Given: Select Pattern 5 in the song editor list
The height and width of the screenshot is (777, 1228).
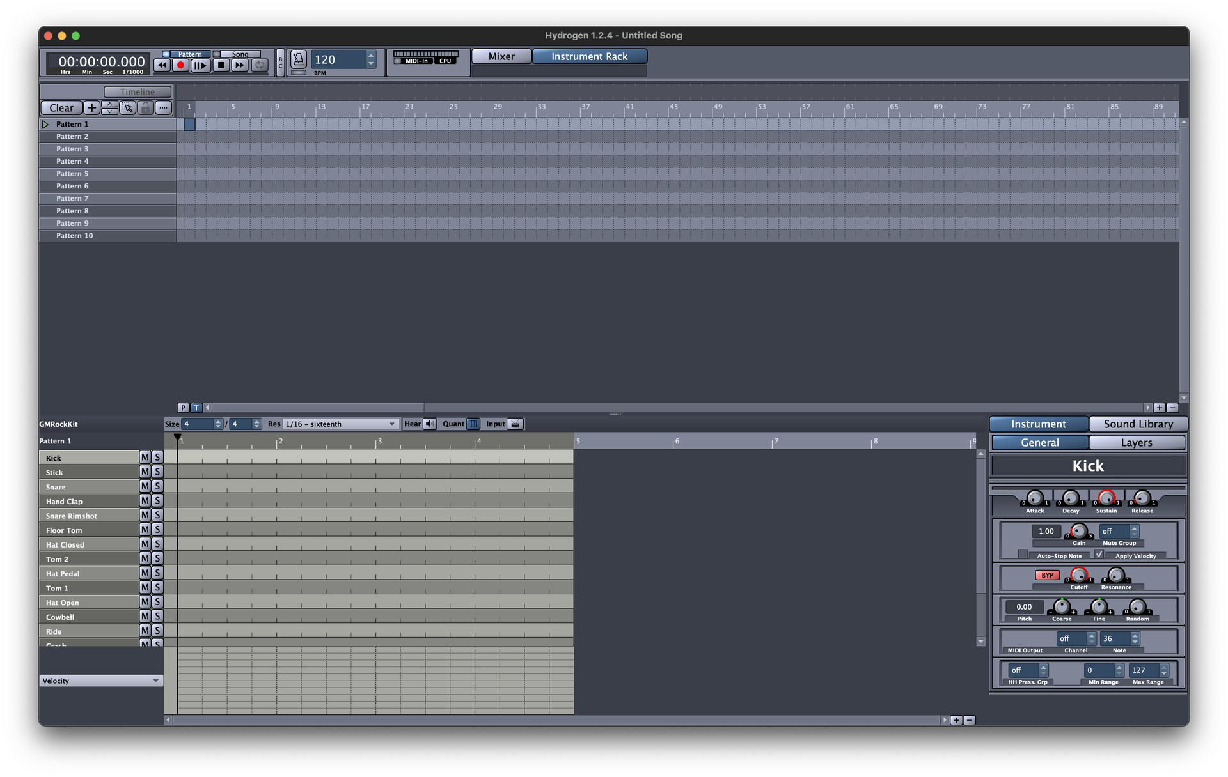Looking at the screenshot, I should [x=107, y=174].
